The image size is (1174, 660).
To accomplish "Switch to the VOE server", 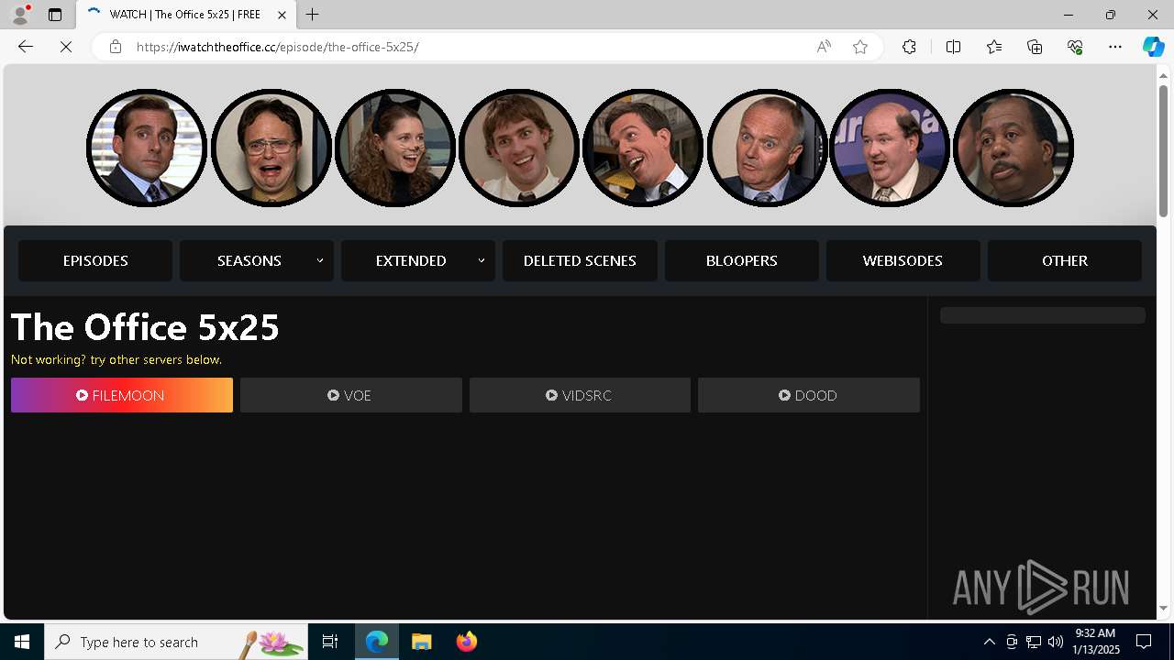I will tap(351, 395).
